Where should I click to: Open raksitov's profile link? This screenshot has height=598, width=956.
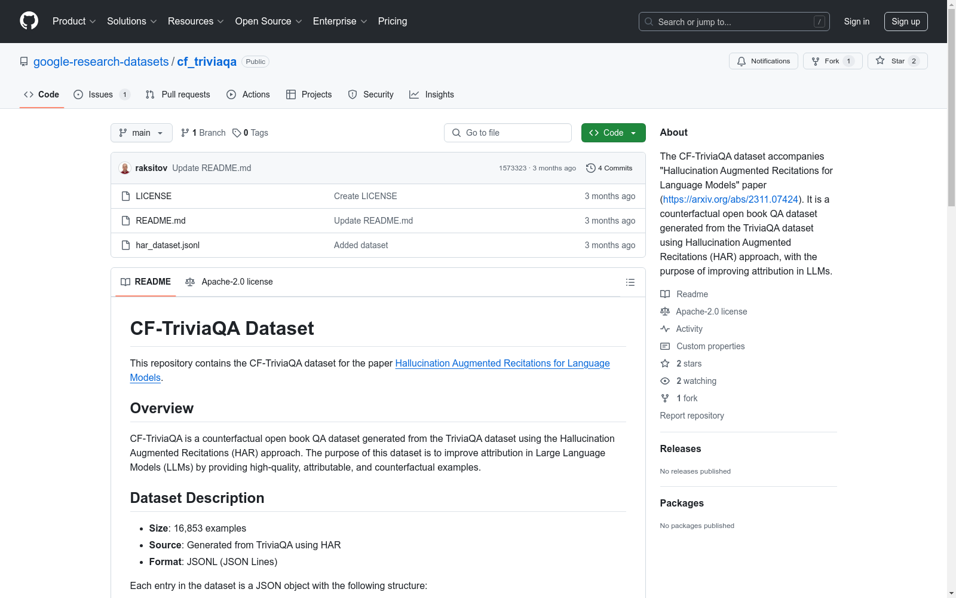(151, 168)
